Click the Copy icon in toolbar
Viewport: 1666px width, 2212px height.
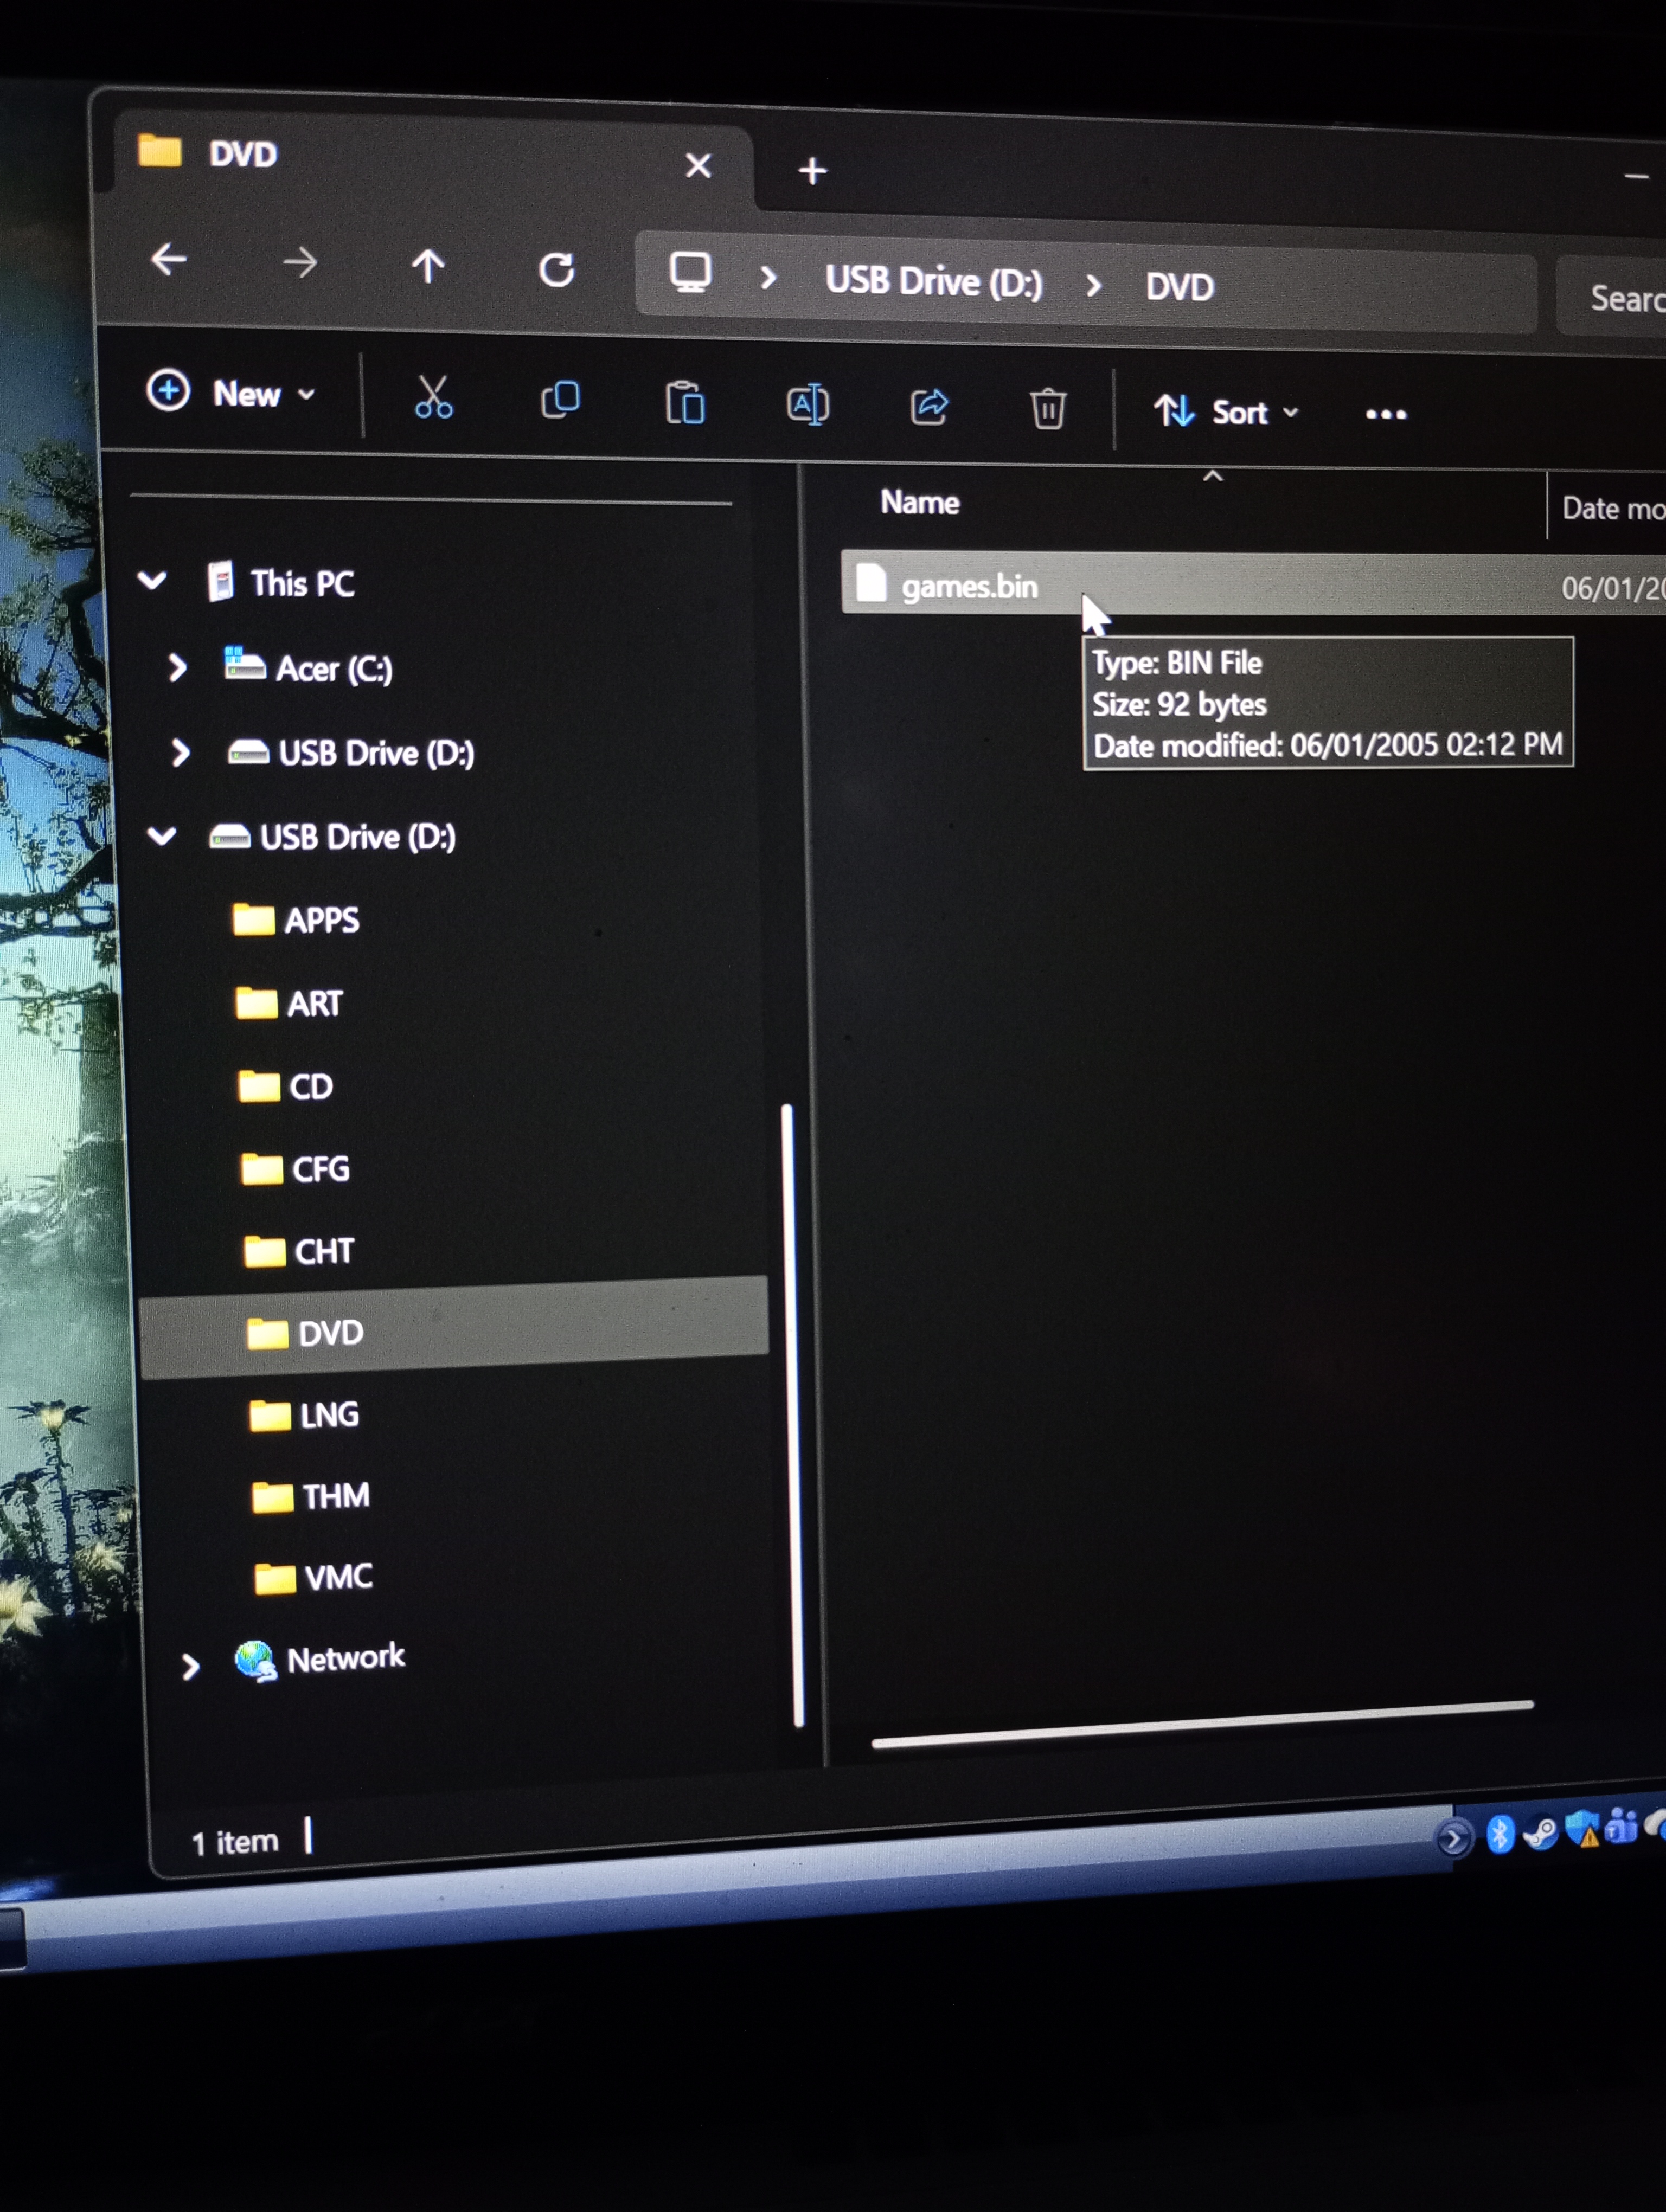coord(560,400)
